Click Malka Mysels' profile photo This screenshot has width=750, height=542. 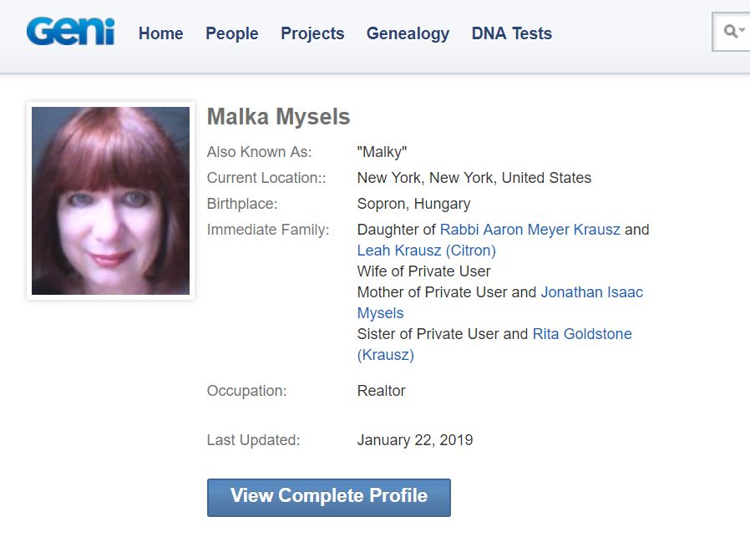[x=110, y=200]
